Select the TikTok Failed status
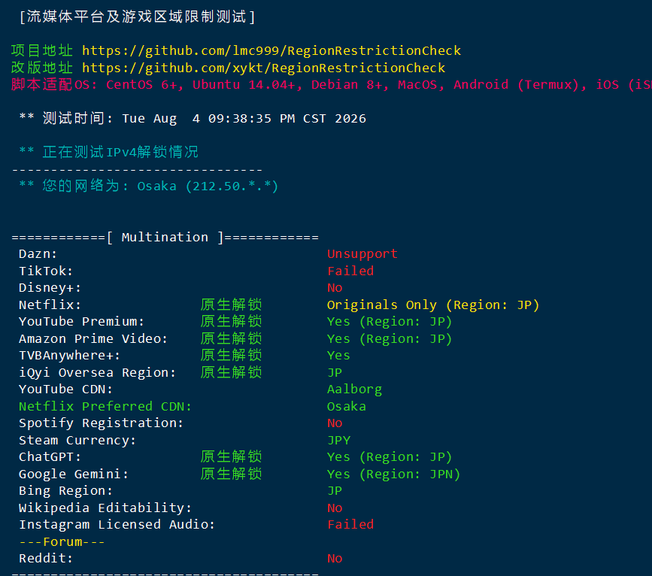This screenshot has width=652, height=576. (x=350, y=271)
